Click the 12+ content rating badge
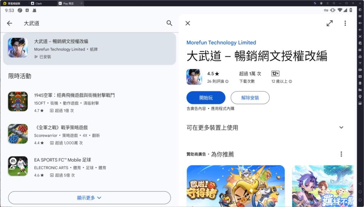364x207 pixels. [x=275, y=73]
